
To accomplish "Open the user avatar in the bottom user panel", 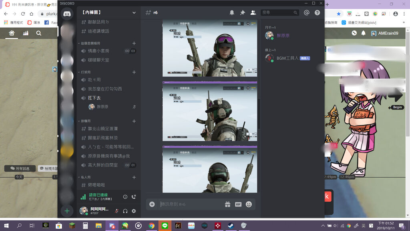I will (x=84, y=211).
